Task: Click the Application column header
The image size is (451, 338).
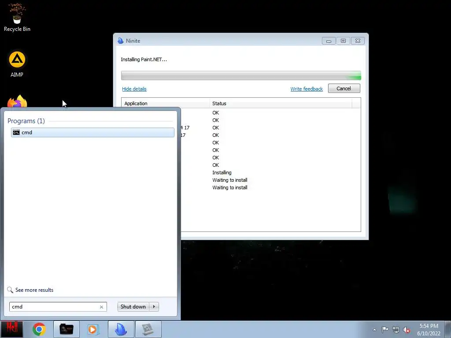Action: (x=166, y=103)
